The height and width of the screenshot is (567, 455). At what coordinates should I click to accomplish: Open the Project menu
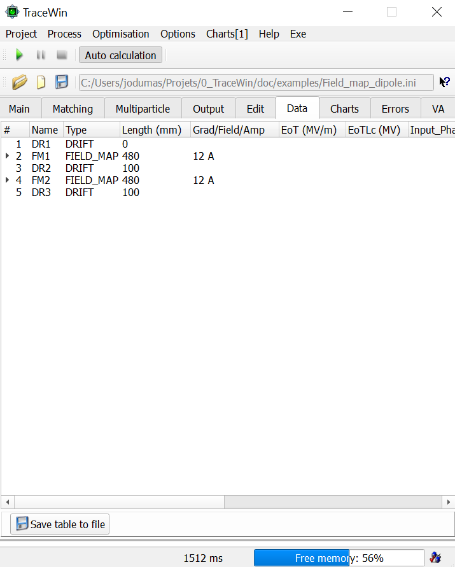pos(22,34)
